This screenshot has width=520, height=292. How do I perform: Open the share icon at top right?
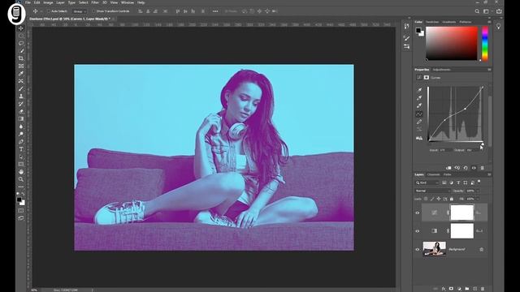point(499,11)
